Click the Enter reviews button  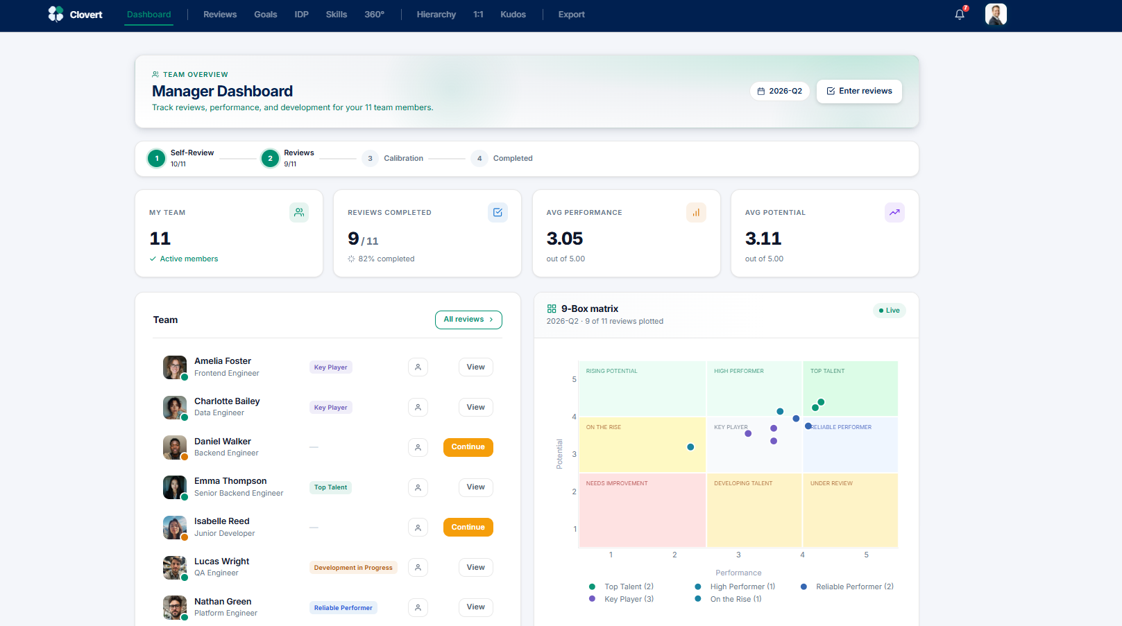pos(859,91)
